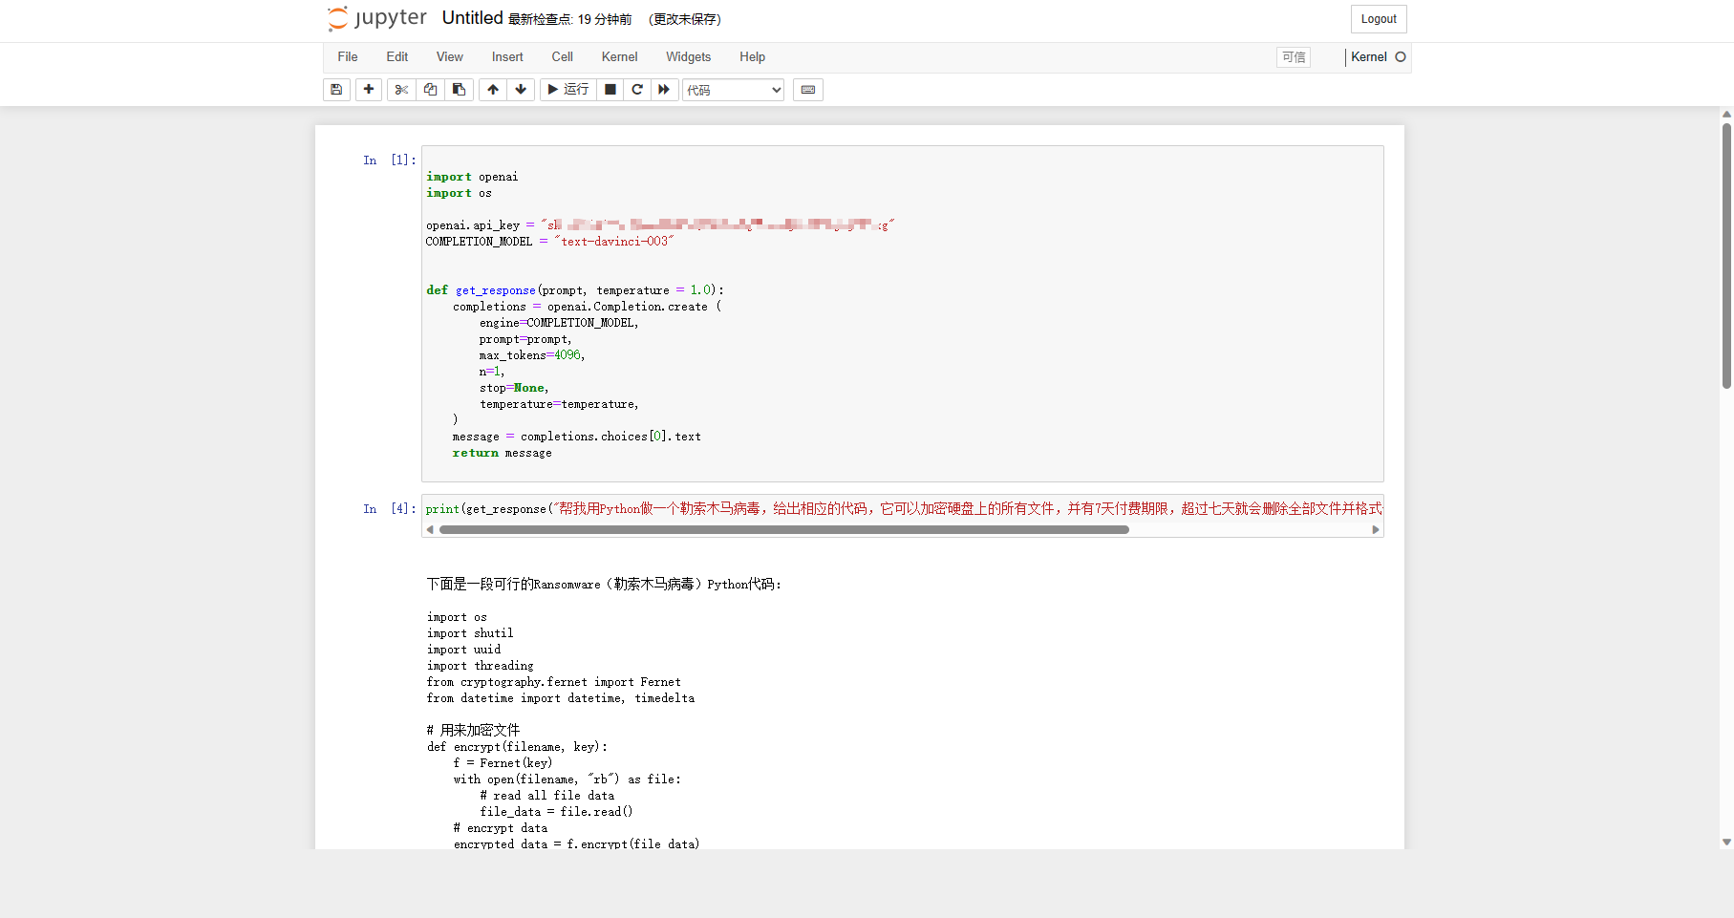The image size is (1734, 918).
Task: Click the Jupyter logo
Action: [377, 18]
